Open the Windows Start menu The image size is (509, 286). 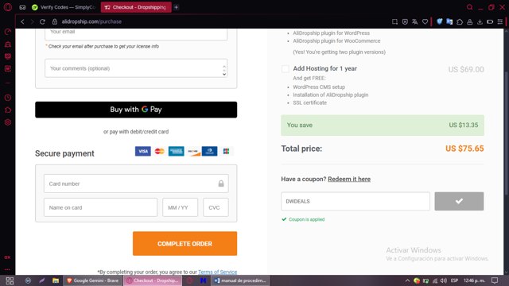point(10,280)
